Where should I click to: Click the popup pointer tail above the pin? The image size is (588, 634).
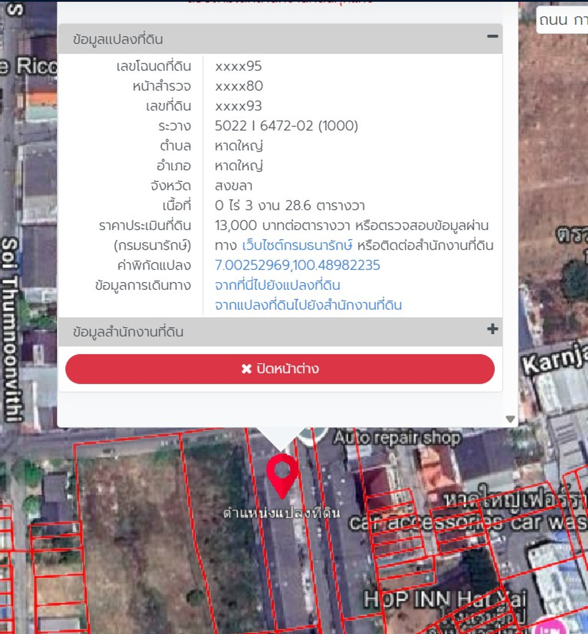click(281, 438)
